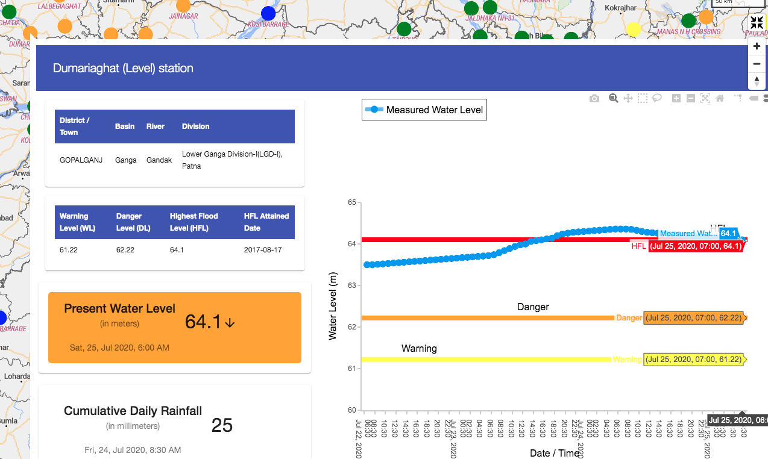Click the chart Zoom Out minus icon

691,98
